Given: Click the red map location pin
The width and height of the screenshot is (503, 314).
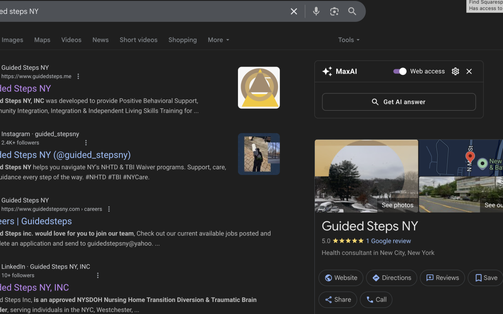Looking at the screenshot, I should point(470,157).
